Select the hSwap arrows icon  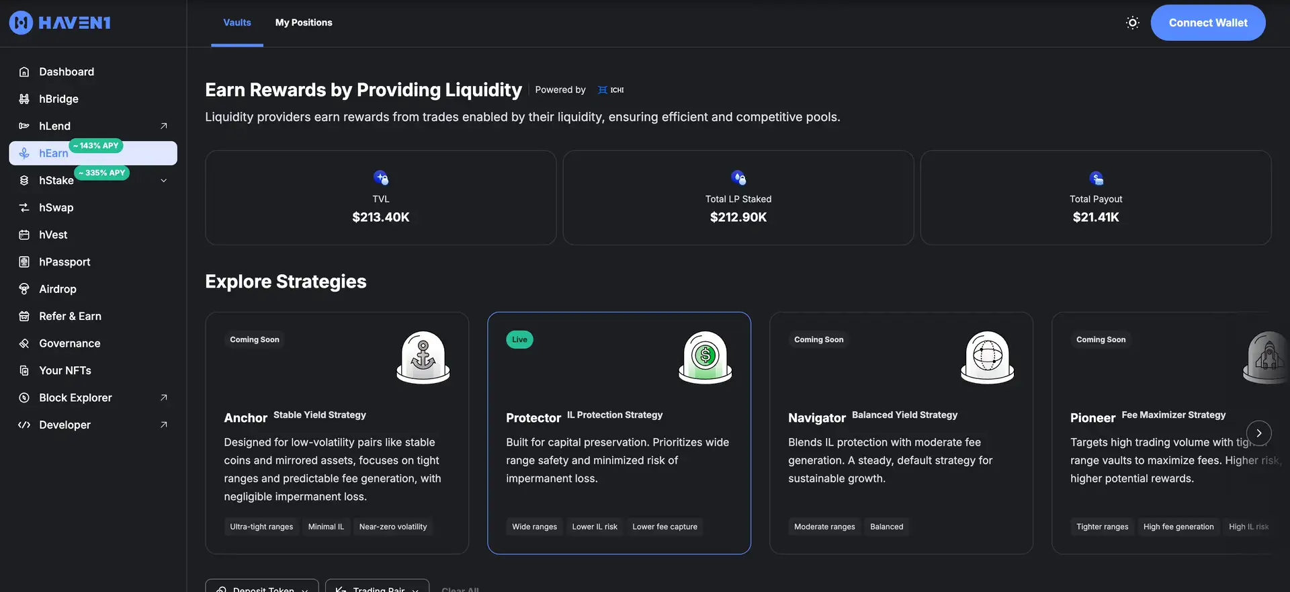click(24, 208)
